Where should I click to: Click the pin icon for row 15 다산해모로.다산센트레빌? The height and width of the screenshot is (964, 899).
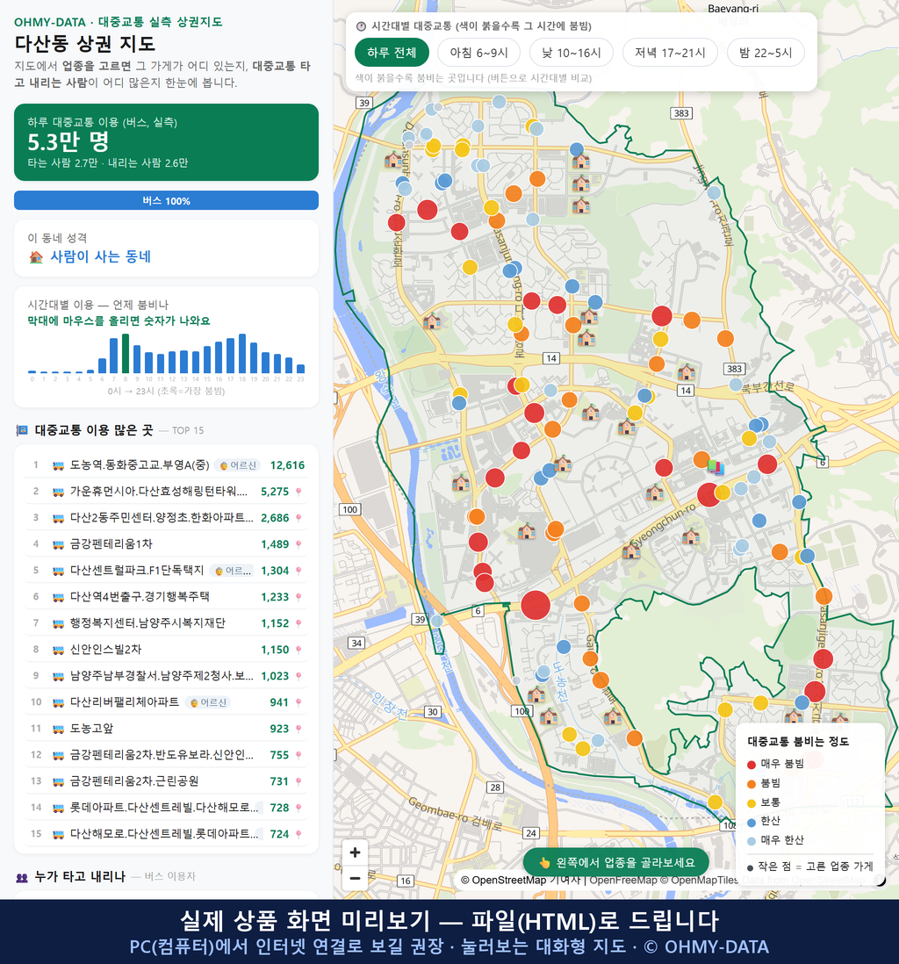(298, 834)
